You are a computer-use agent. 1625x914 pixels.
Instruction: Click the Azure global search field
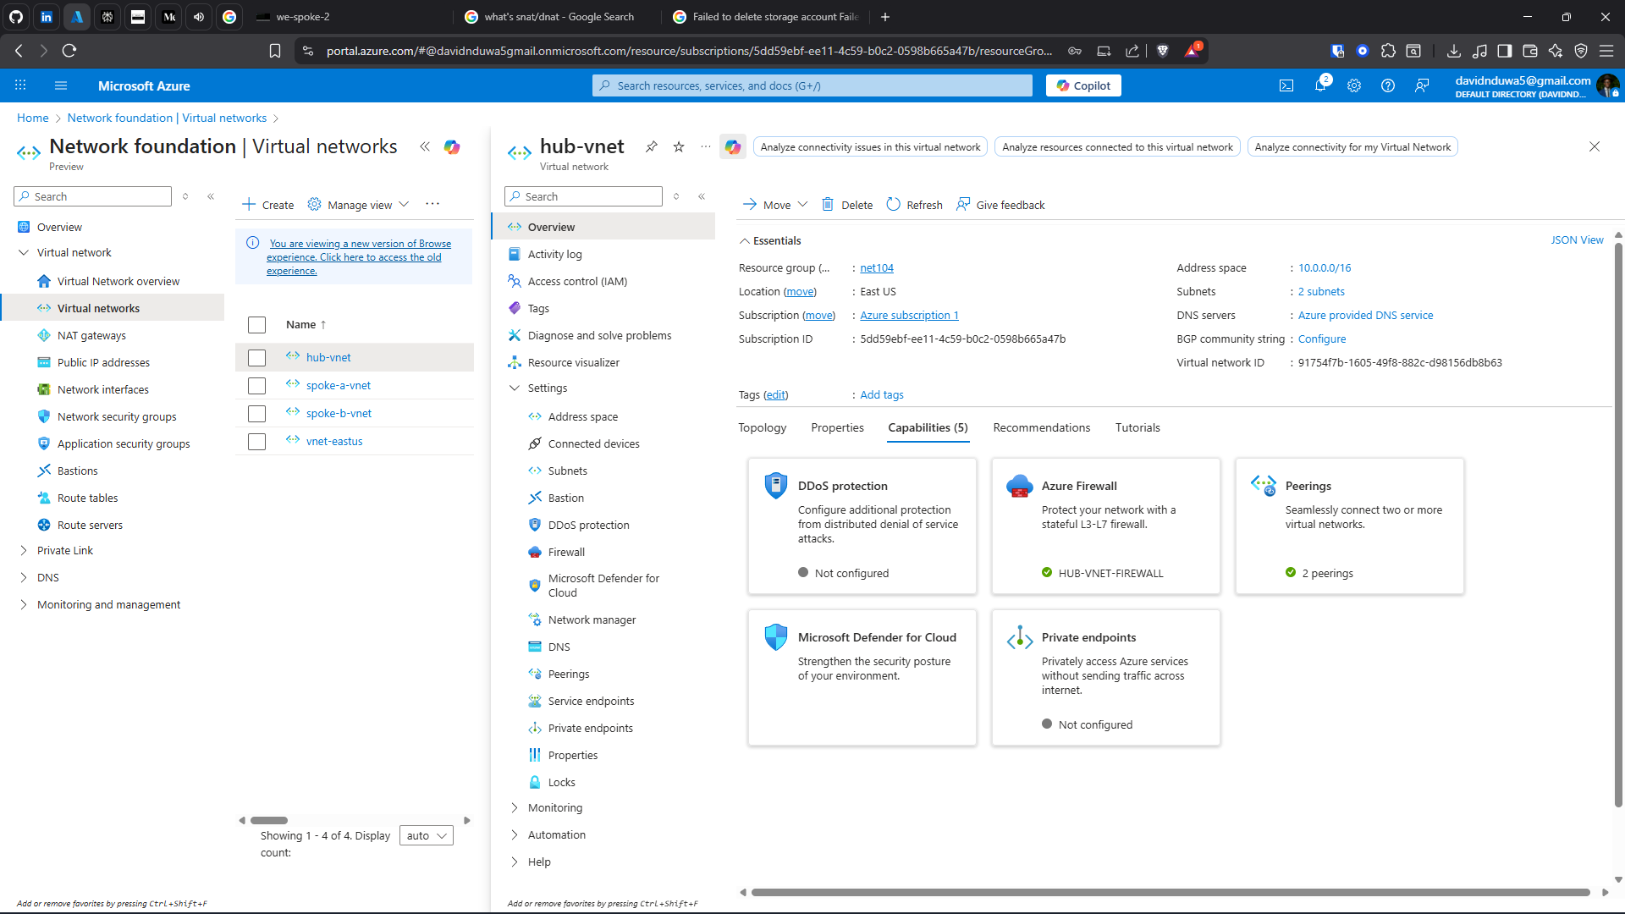coord(812,85)
